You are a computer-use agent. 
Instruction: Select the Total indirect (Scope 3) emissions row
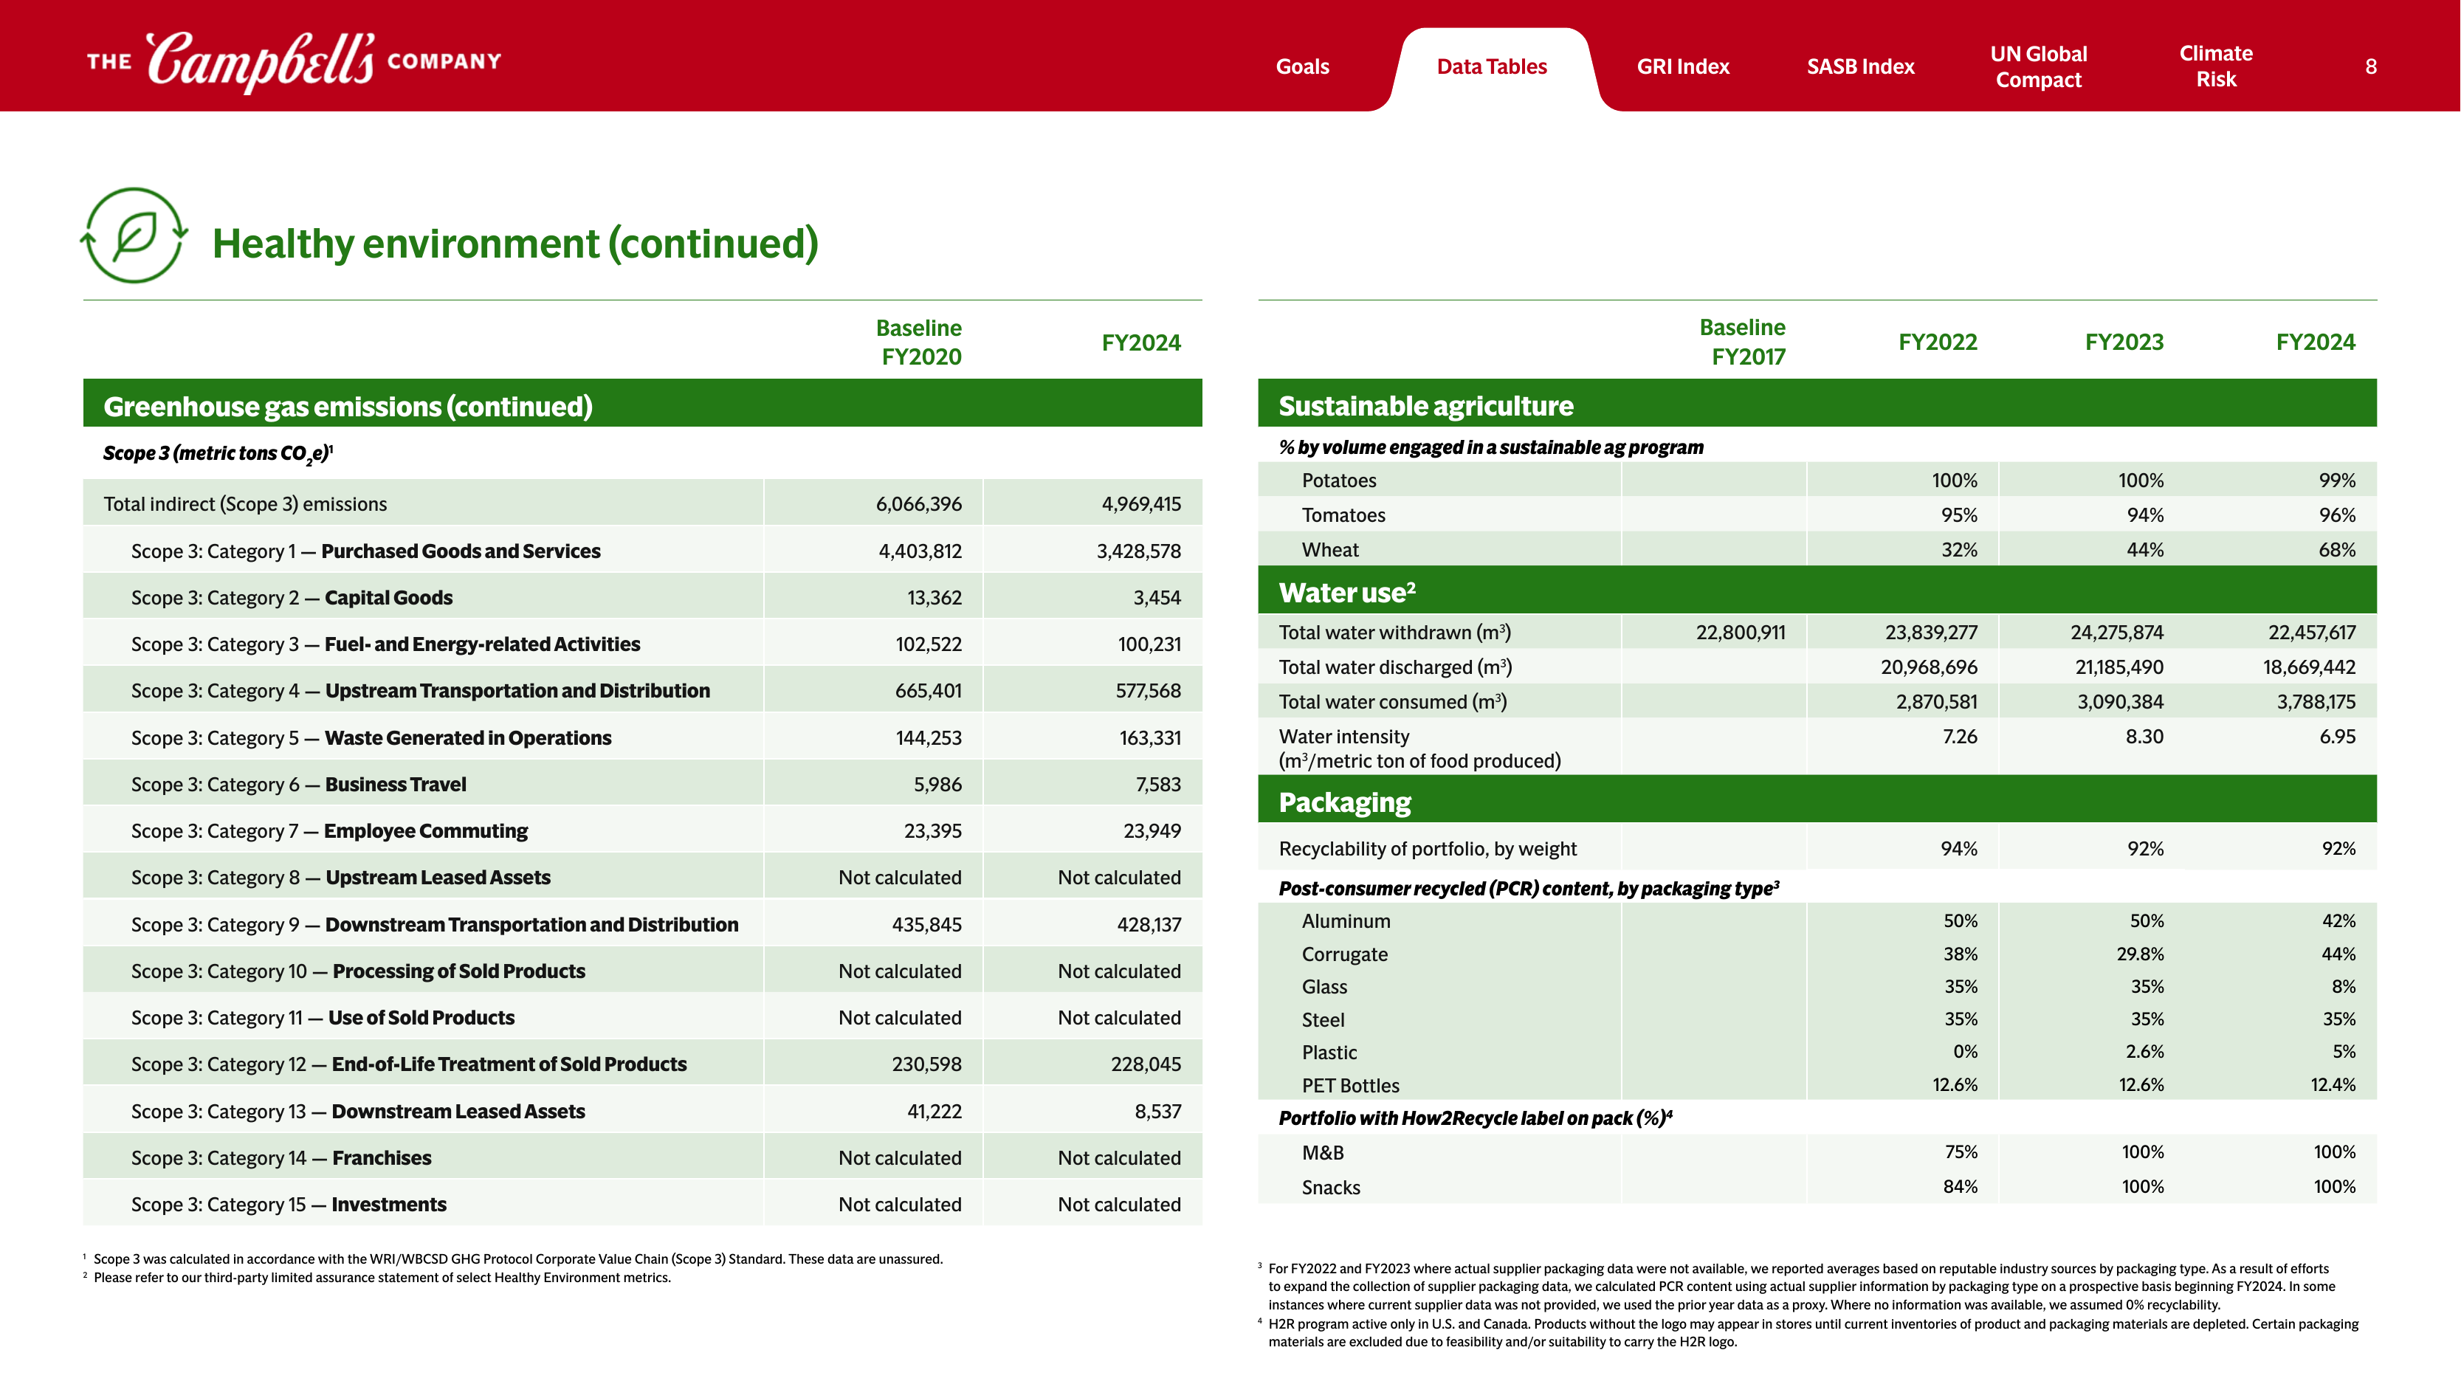pyautogui.click(x=642, y=503)
